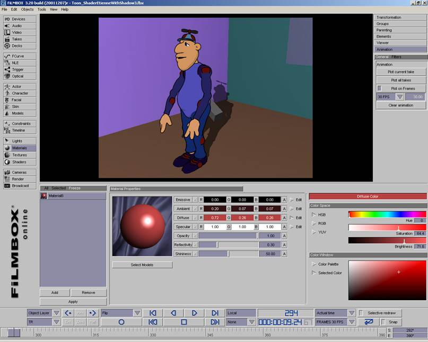Expand the HSB color space
Viewport: 428px width, 342px height.
coord(313,215)
